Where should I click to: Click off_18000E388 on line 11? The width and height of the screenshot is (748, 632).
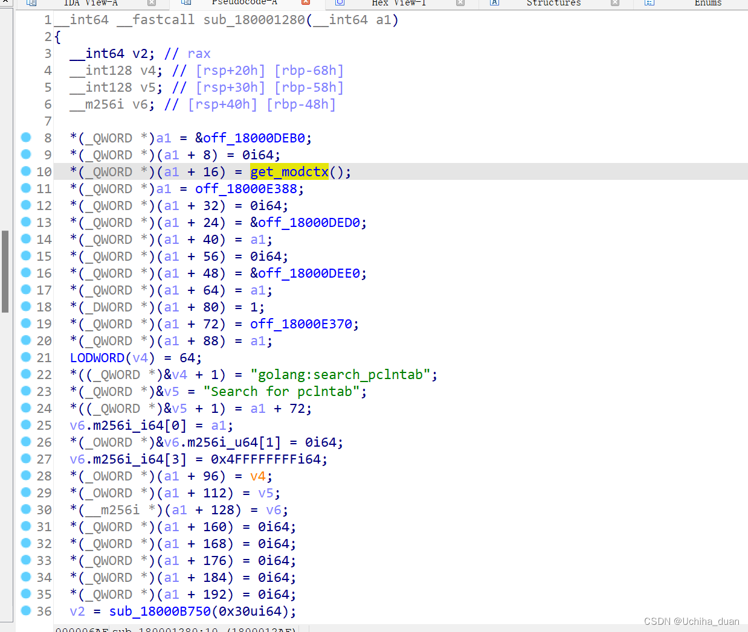[248, 188]
